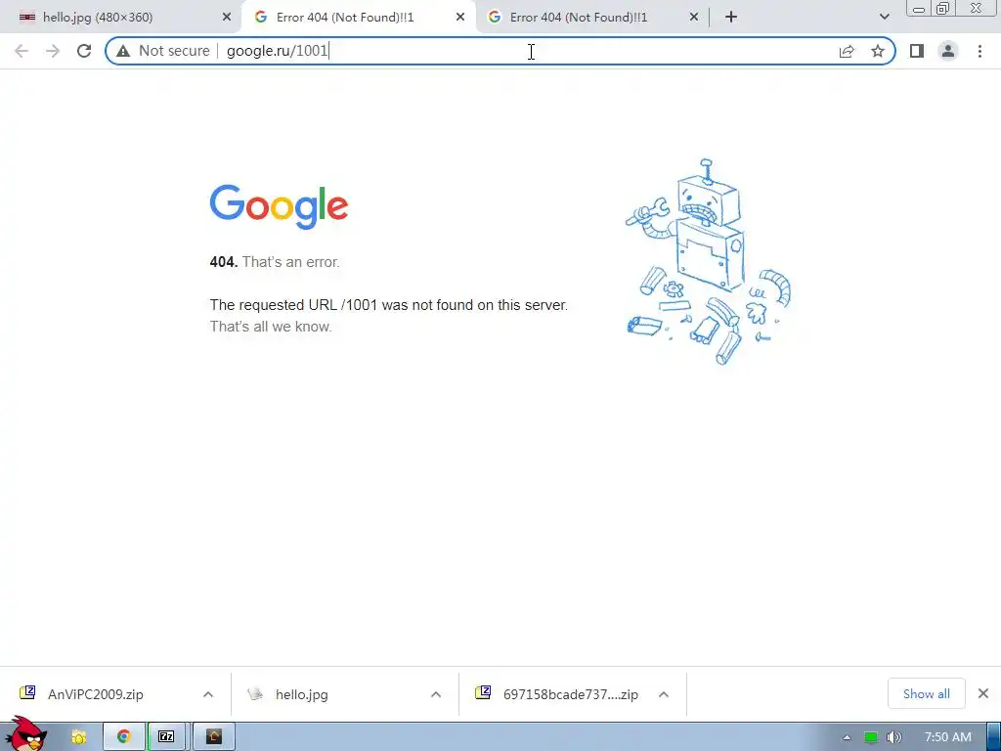
Task: Open the tab search dropdown
Action: [x=884, y=18]
